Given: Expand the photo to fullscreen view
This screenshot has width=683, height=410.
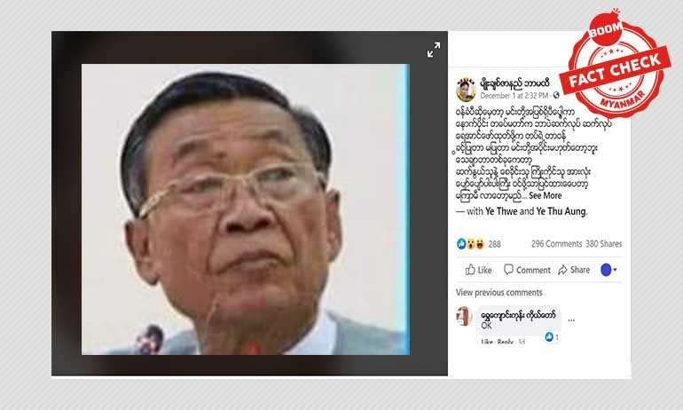Looking at the screenshot, I should coord(434,49).
